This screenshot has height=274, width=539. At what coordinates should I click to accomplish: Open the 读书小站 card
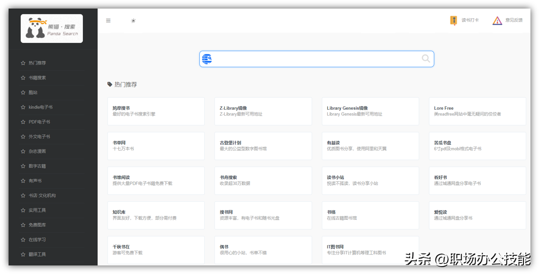point(370,181)
